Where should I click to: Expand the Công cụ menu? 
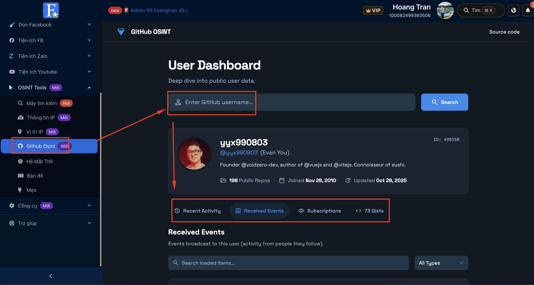coord(50,206)
